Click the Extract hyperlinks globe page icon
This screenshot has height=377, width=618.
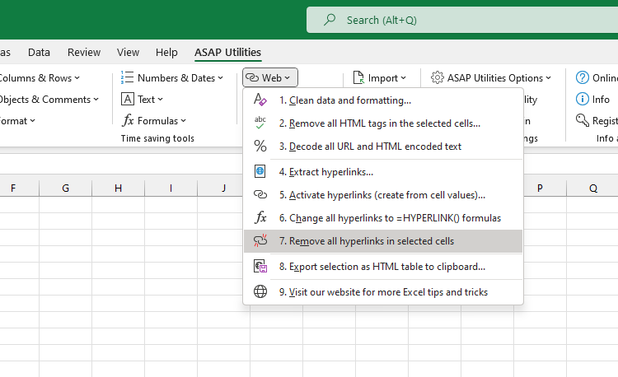coord(260,171)
